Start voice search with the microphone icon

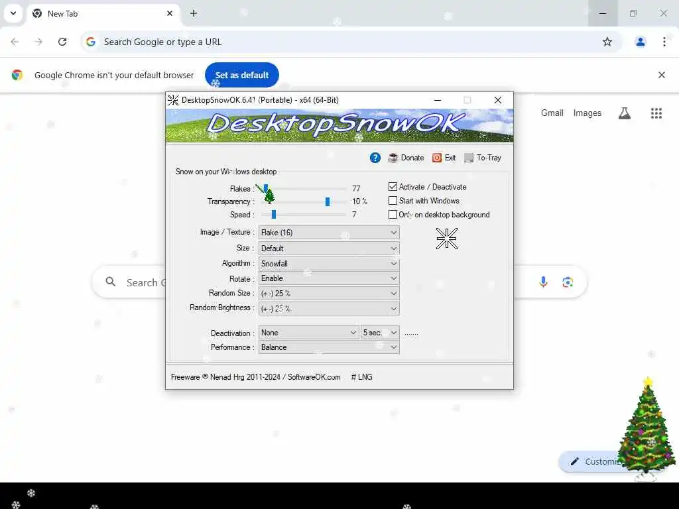coord(543,282)
